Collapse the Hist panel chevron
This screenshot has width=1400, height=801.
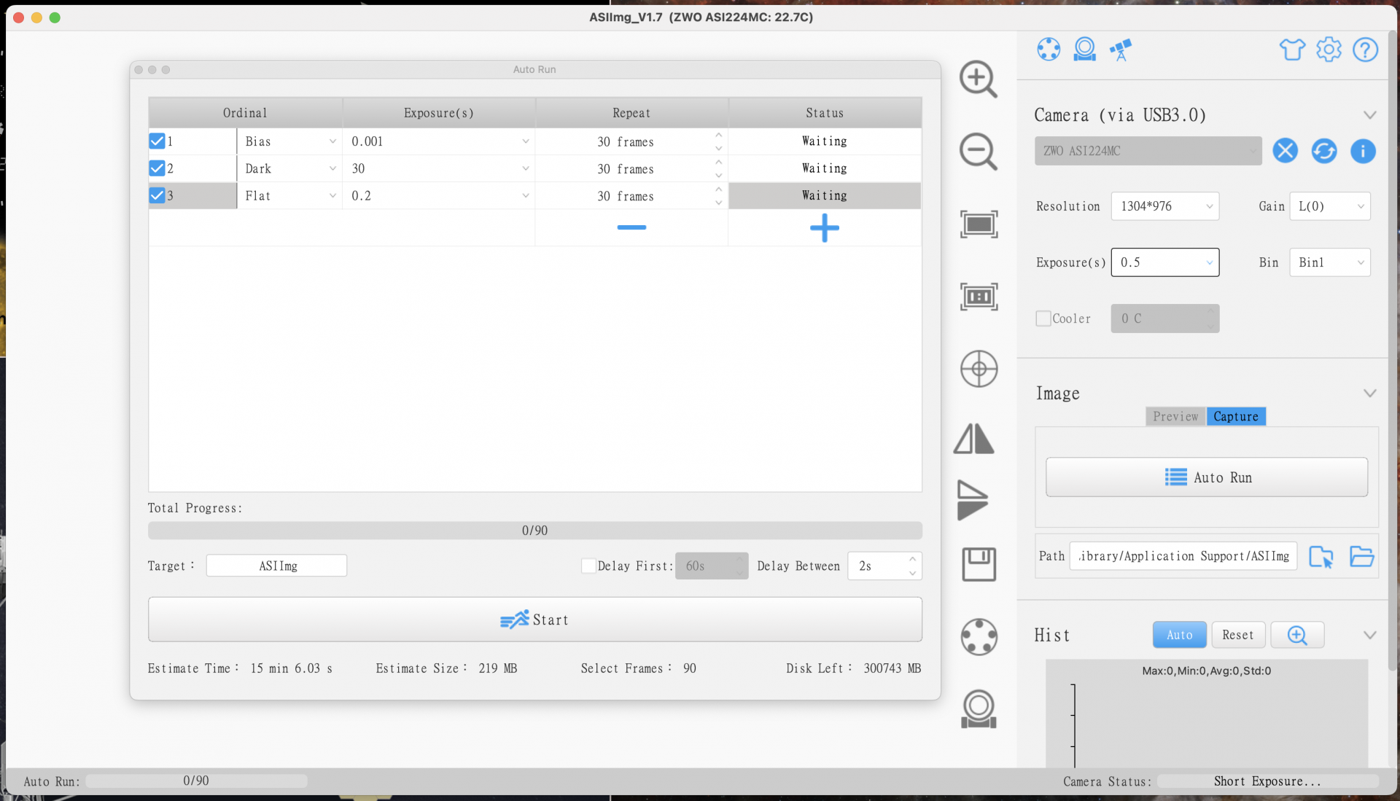click(x=1369, y=636)
